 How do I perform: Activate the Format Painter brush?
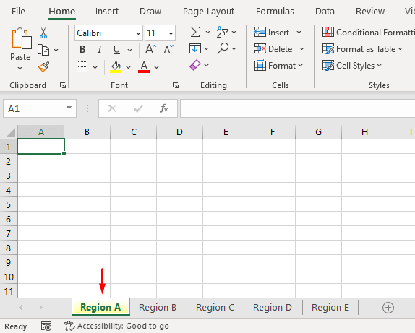[x=43, y=67]
